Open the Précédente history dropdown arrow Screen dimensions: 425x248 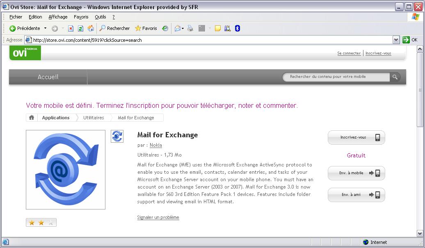pos(45,28)
